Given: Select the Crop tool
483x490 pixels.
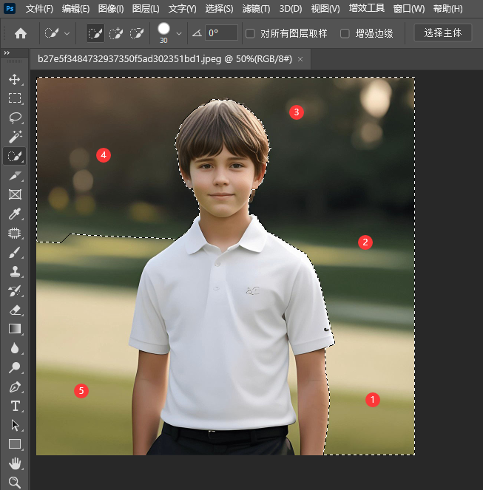Looking at the screenshot, I should [x=15, y=175].
